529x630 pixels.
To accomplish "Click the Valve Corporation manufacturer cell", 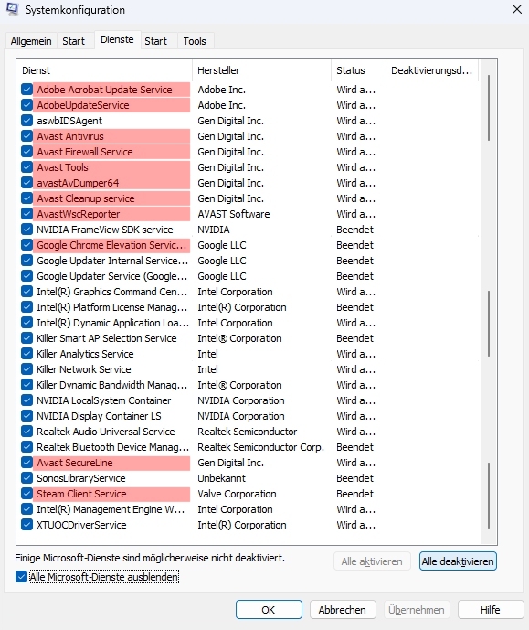I will 237,494.
